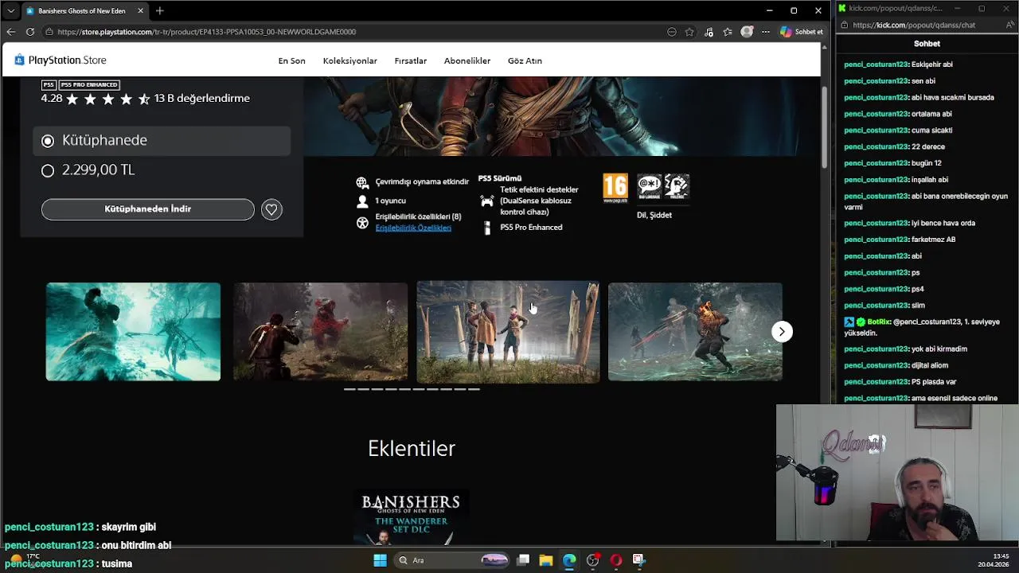Add page to favorites with star icon
This screenshot has height=573, width=1019.
coord(689,32)
